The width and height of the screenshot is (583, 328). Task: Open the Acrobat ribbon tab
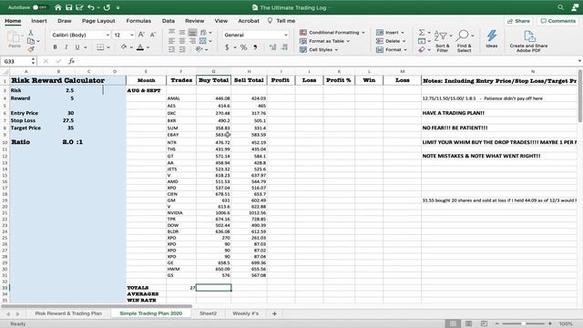point(249,21)
